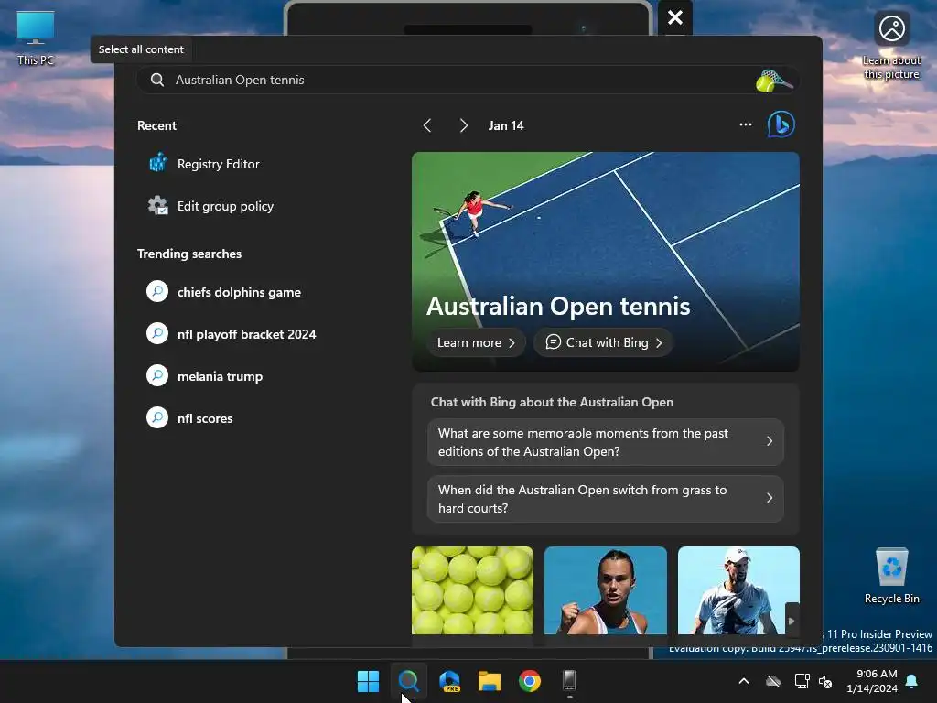Click the Trending searches heading
This screenshot has height=703, width=937.
pyautogui.click(x=189, y=254)
